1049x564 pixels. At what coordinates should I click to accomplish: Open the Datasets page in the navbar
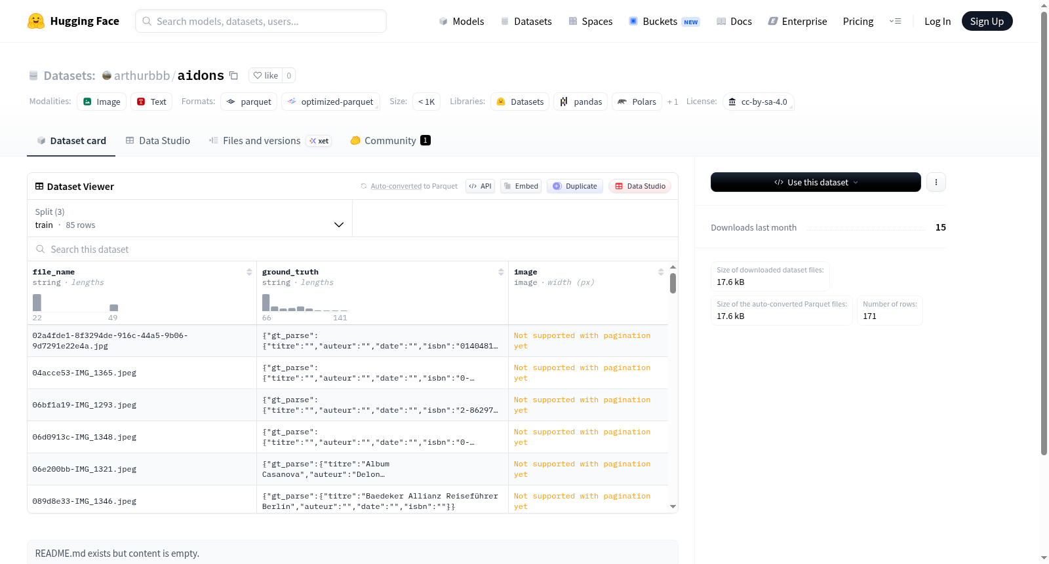(x=526, y=22)
